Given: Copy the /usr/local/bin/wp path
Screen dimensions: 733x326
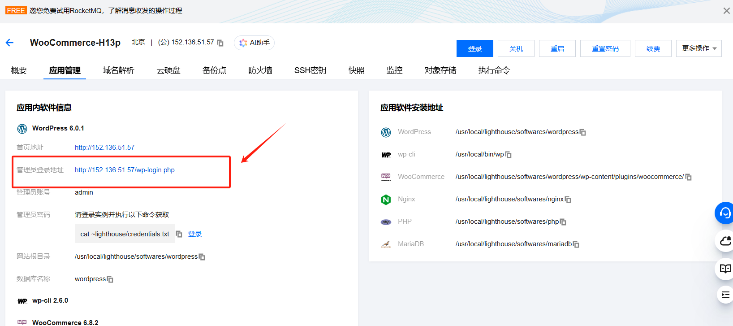Looking at the screenshot, I should 509,155.
